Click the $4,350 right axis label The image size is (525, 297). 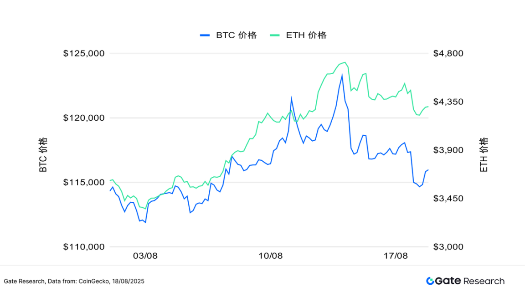click(447, 102)
